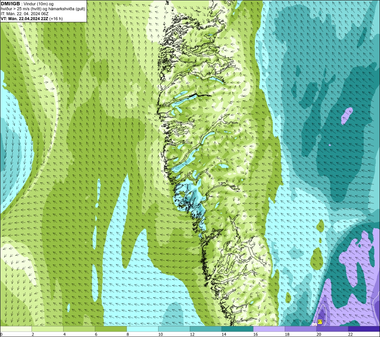Click the 20–22 m/s violet legend swatch
The height and width of the screenshot is (337, 380).
(332, 329)
